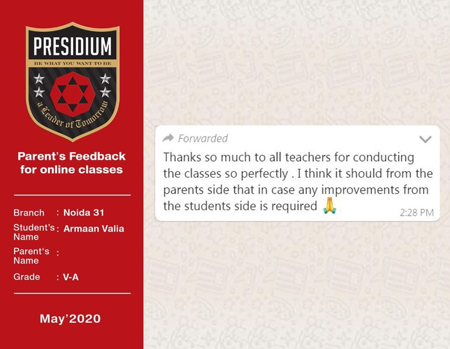Open the message options chevron
The image size is (450, 349).
(425, 140)
